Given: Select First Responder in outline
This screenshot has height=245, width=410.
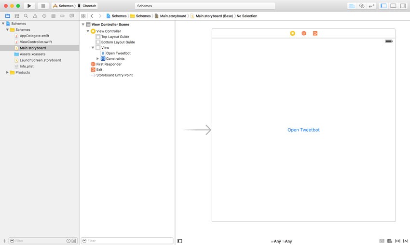Looking at the screenshot, I should [109, 64].
